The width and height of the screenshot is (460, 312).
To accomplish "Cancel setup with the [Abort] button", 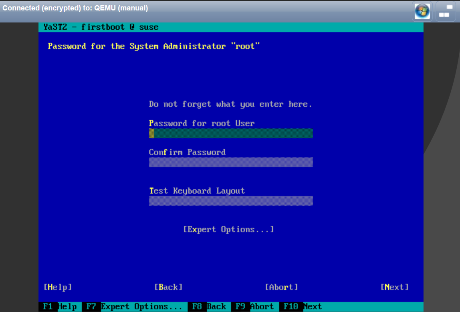I will [x=282, y=287].
